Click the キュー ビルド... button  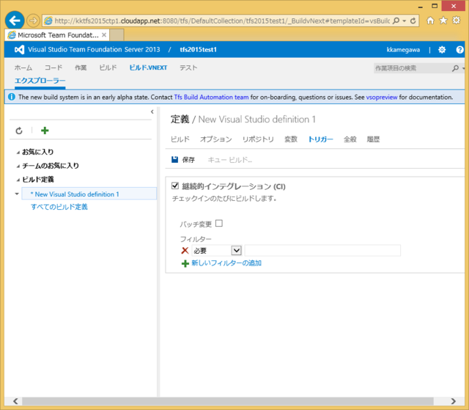tap(229, 160)
